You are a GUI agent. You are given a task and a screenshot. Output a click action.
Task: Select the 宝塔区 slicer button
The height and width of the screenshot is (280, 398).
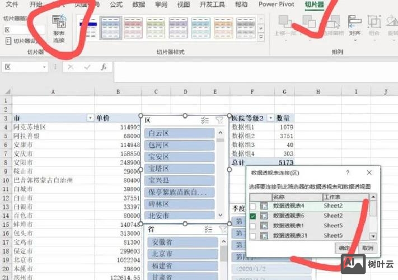pos(180,169)
